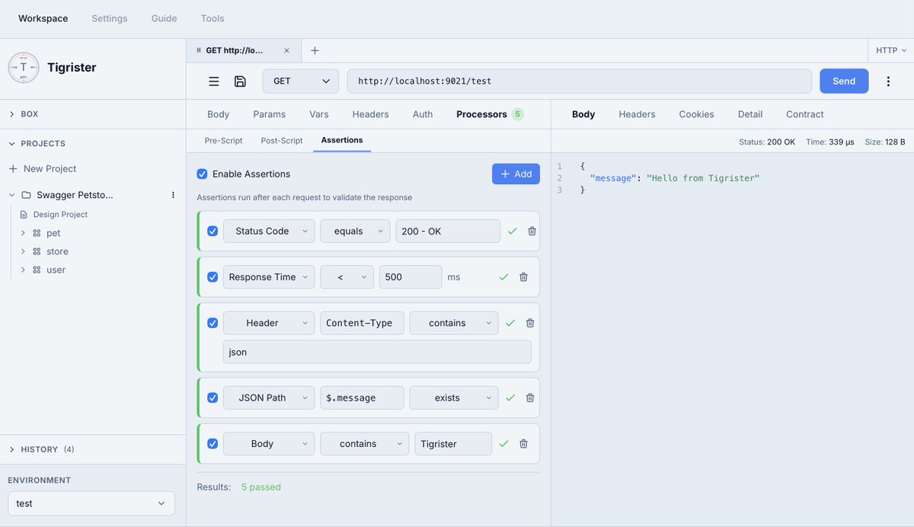Toggle the Enable Assertions checkbox

[x=202, y=174]
